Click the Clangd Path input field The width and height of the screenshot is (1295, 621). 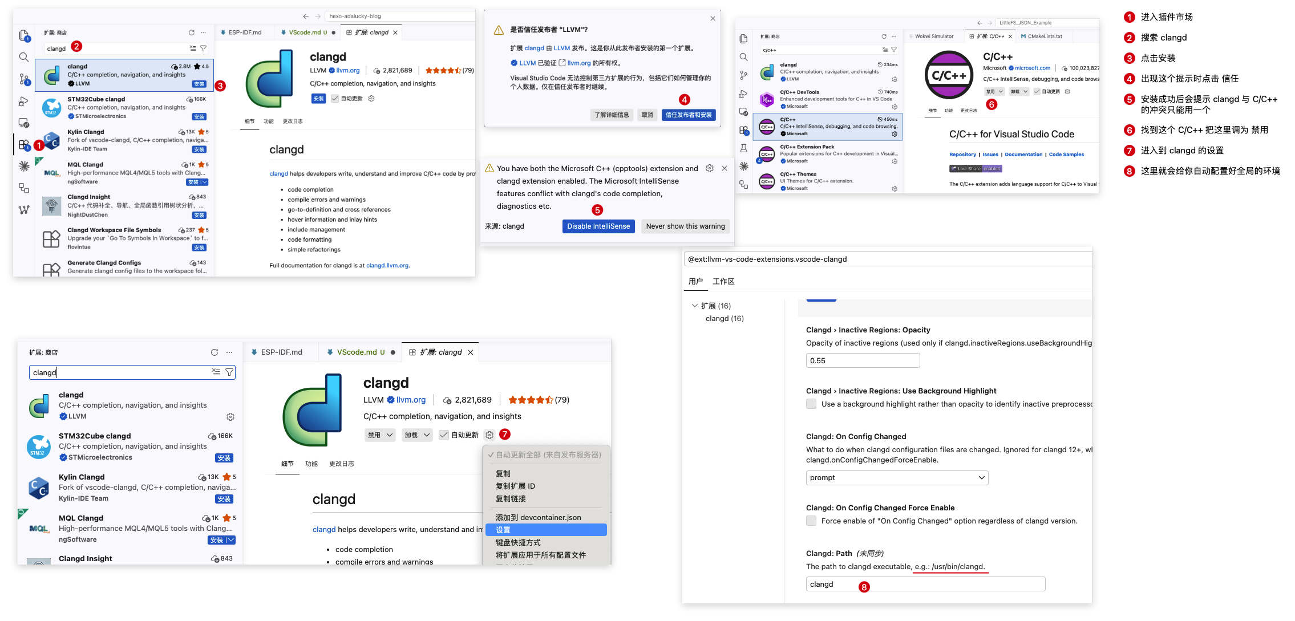pos(925,584)
